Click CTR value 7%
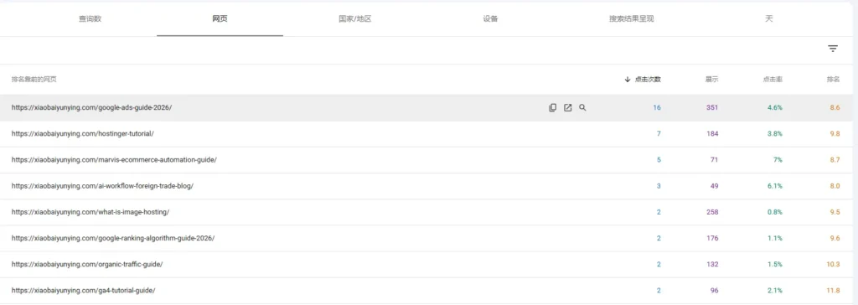The height and width of the screenshot is (305, 858). tap(778, 160)
